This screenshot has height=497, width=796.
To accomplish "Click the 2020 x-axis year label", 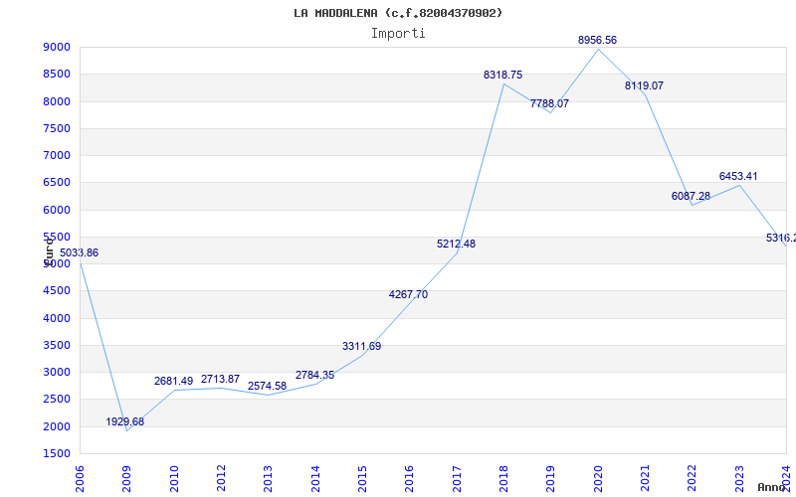I will coord(598,479).
